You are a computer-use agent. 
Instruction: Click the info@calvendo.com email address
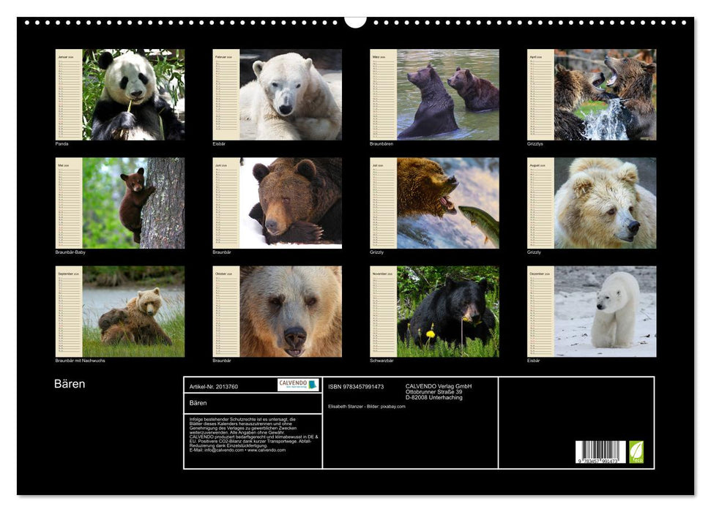[223, 450]
